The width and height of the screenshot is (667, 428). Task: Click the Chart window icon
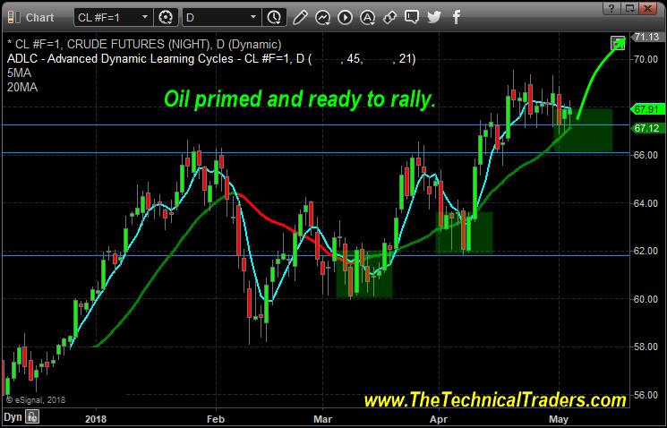click(x=13, y=17)
